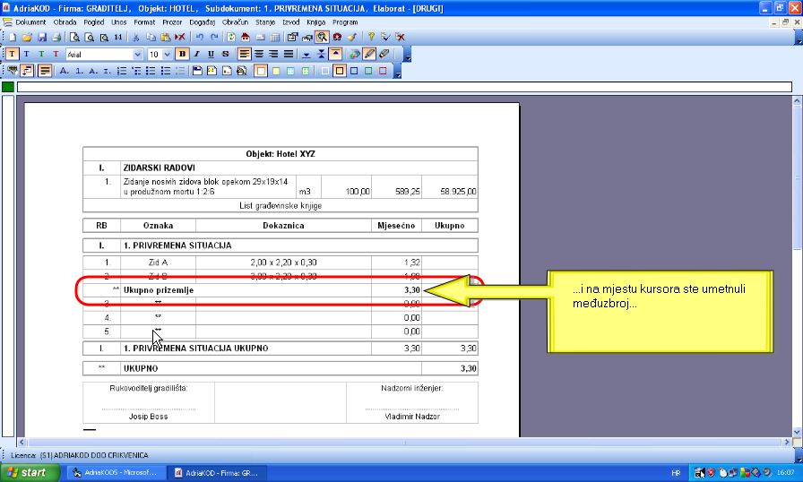Image resolution: width=803 pixels, height=482 pixels.
Task: Toggle the black T text style button
Action: pyautogui.click(x=12, y=54)
